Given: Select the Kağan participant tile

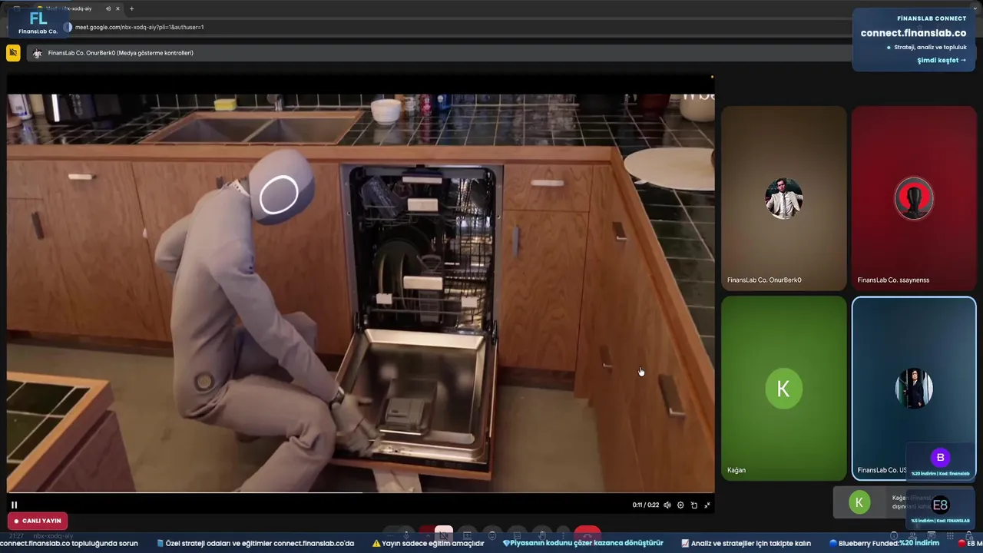Looking at the screenshot, I should pyautogui.click(x=783, y=389).
